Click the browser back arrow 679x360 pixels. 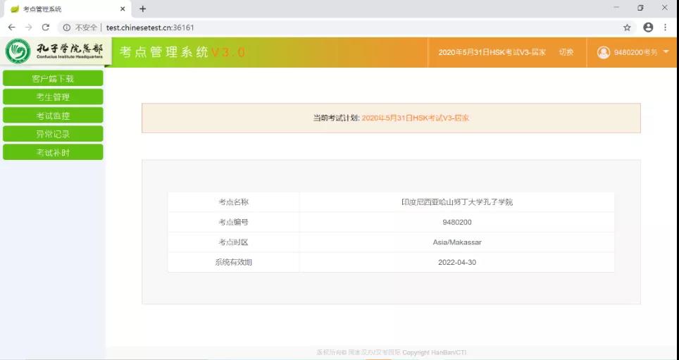click(12, 27)
